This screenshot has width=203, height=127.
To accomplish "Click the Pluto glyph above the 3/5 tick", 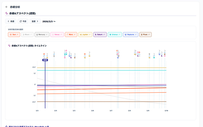I will pos(75,58).
